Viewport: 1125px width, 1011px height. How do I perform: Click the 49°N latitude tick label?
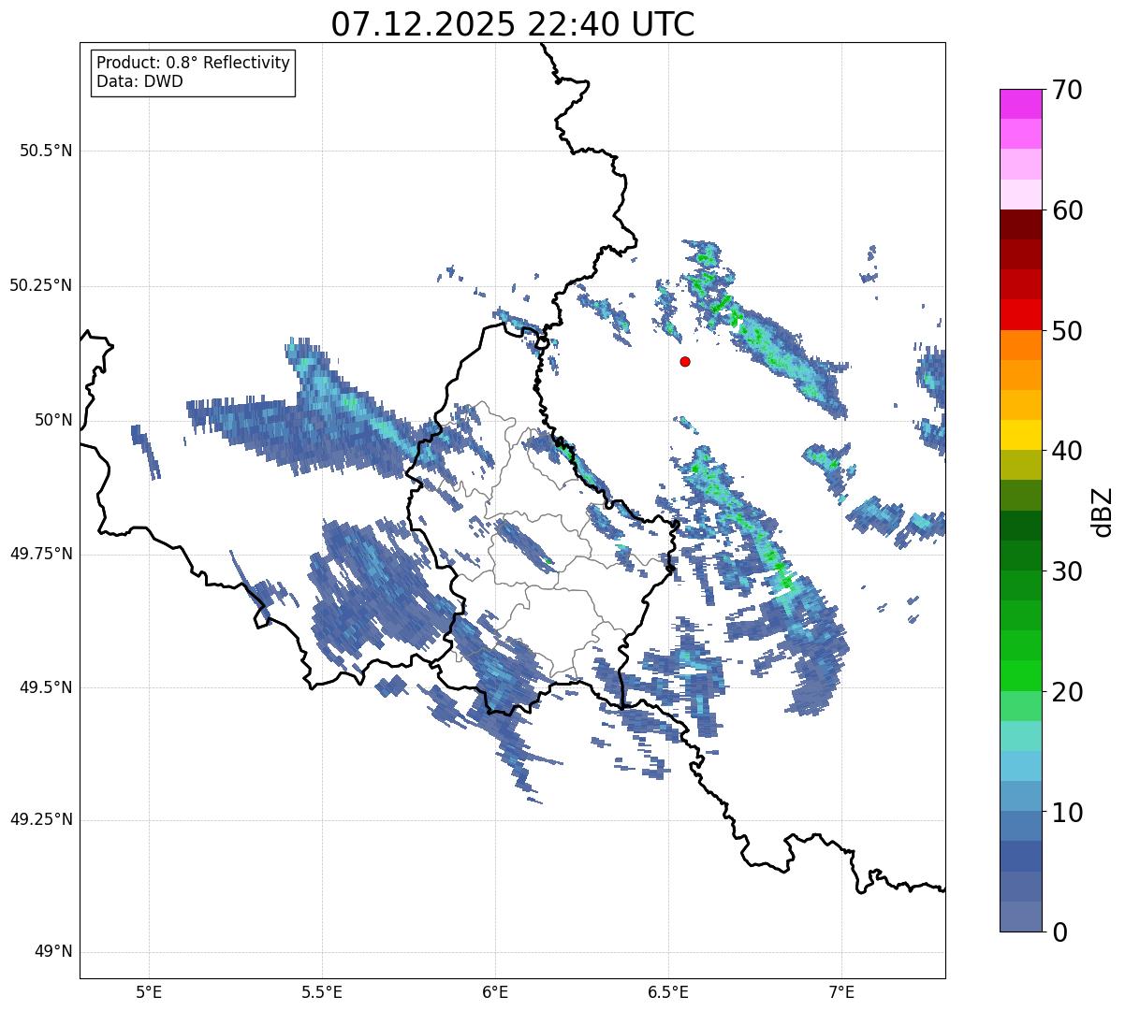(x=52, y=952)
